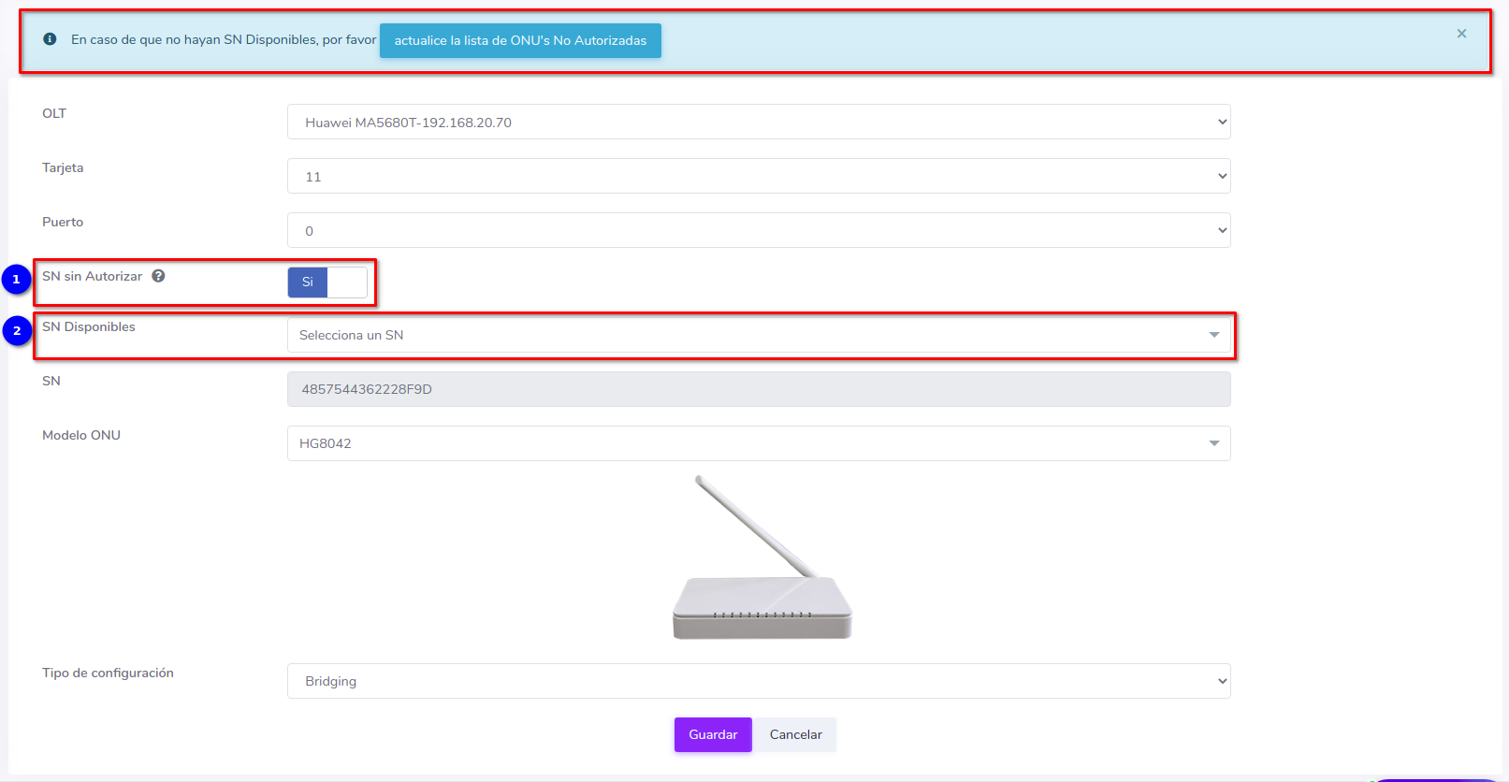Click the SN Disponibles label
The height and width of the screenshot is (782, 1509).
click(x=89, y=326)
